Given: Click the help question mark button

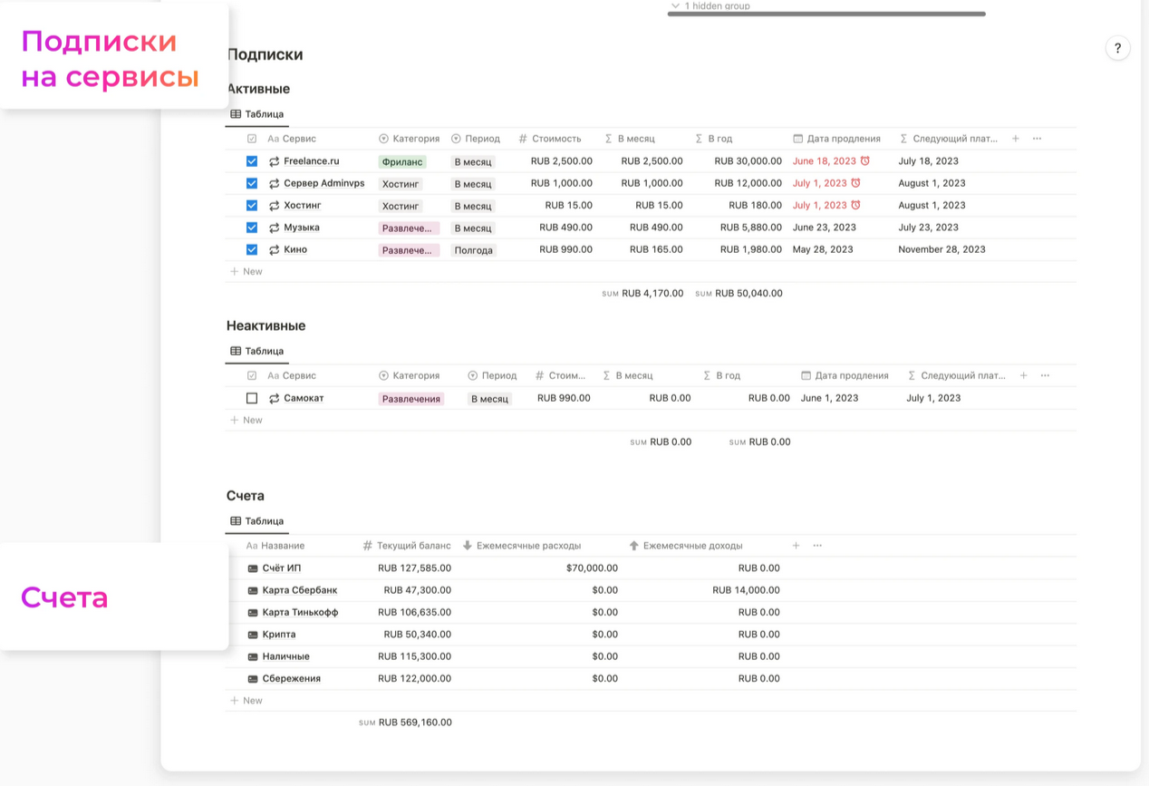Looking at the screenshot, I should [x=1117, y=49].
